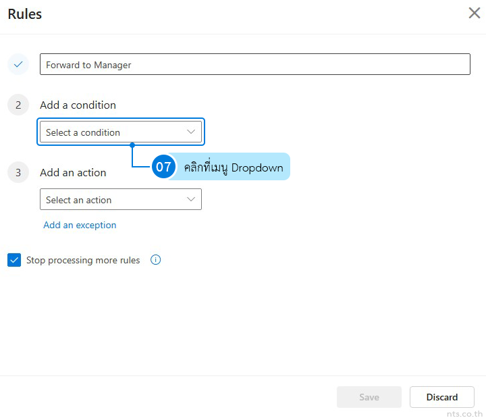Click the Stop processing more rules label
Image resolution: width=486 pixels, height=420 pixels.
point(83,261)
